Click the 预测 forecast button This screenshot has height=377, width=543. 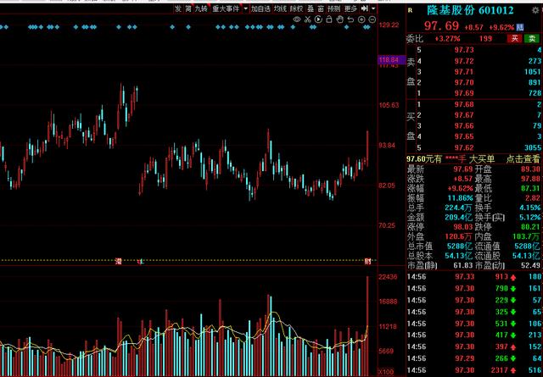[x=333, y=8]
